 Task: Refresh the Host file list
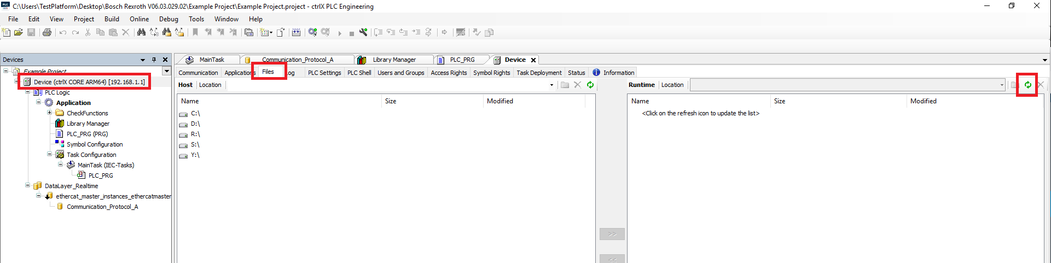[x=590, y=85]
